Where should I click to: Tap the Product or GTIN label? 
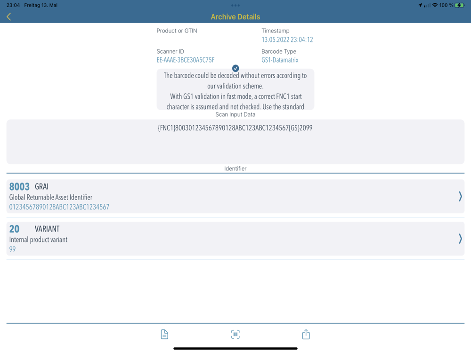tap(177, 31)
